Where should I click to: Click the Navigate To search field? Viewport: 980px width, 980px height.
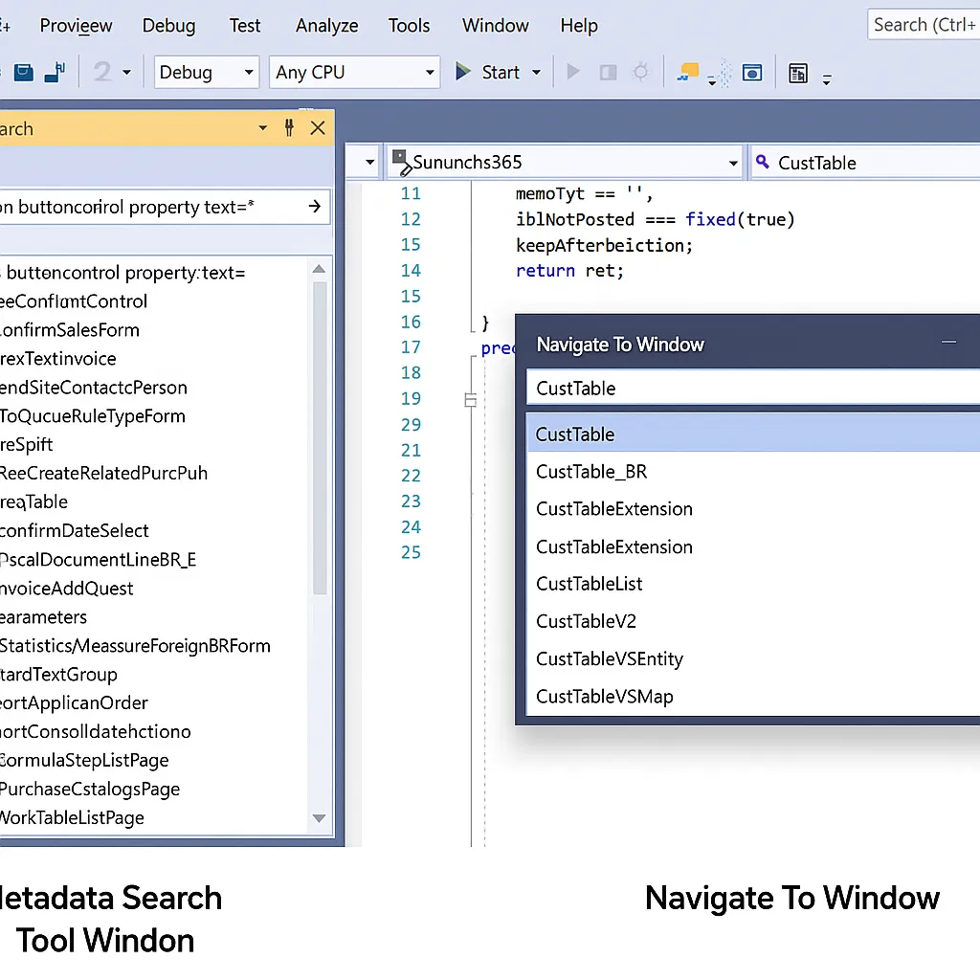pyautogui.click(x=746, y=388)
